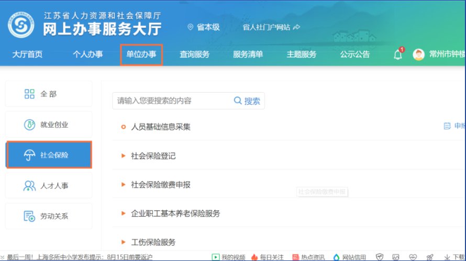Click the notification bell icon
The image size is (466, 261).
tap(398, 54)
